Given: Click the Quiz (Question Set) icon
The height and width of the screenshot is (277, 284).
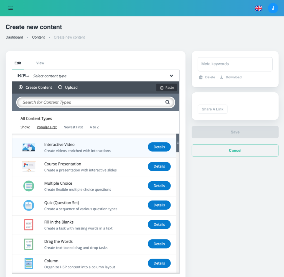Looking at the screenshot, I should (x=29, y=205).
